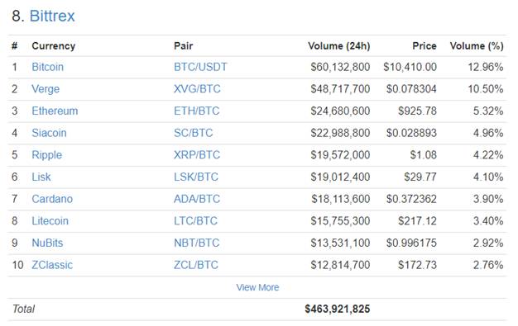The height and width of the screenshot is (326, 518).
Task: Click the Price column header
Action: (424, 46)
